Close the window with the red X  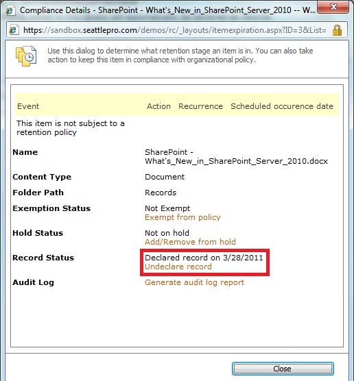(333, 7)
